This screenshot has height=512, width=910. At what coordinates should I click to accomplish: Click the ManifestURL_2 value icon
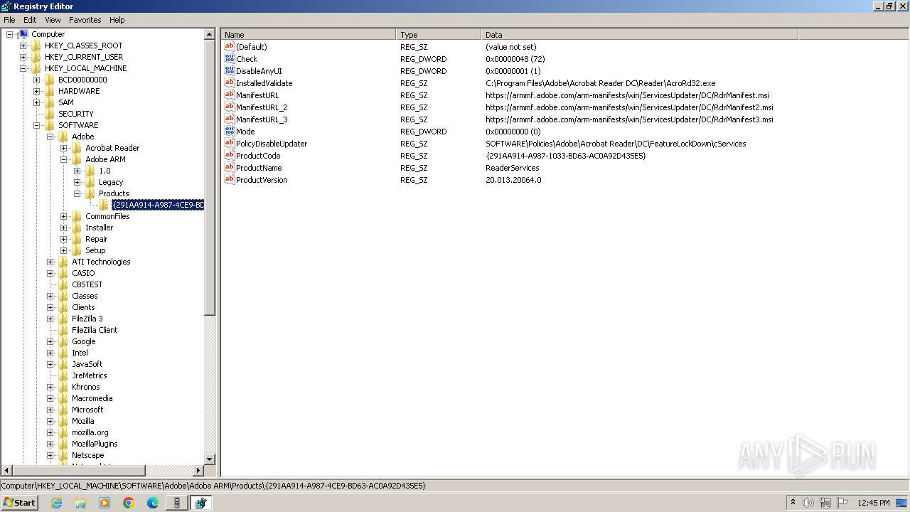point(229,107)
